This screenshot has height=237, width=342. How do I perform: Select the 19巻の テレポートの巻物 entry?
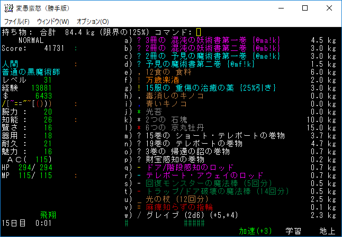201,143
